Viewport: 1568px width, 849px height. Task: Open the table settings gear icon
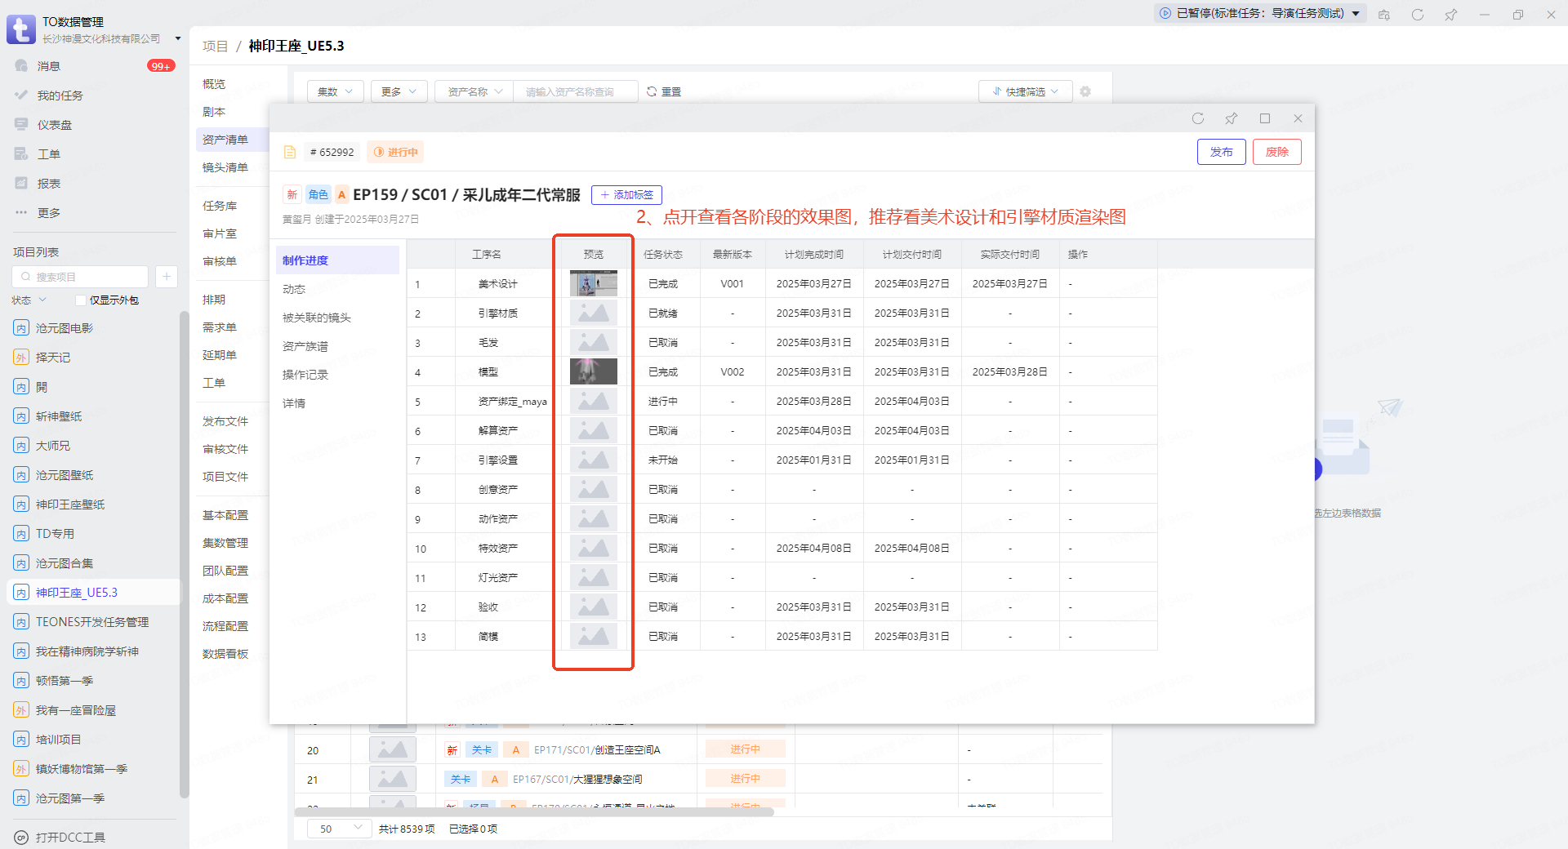[1085, 91]
